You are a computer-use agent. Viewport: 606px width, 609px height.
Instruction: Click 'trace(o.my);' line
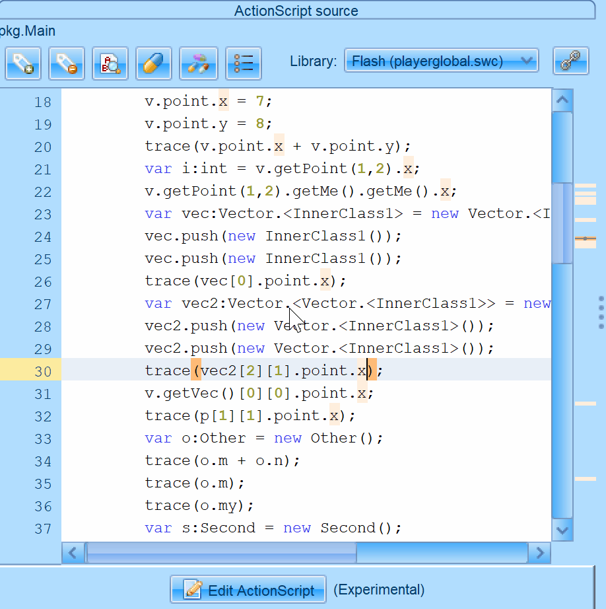click(199, 506)
